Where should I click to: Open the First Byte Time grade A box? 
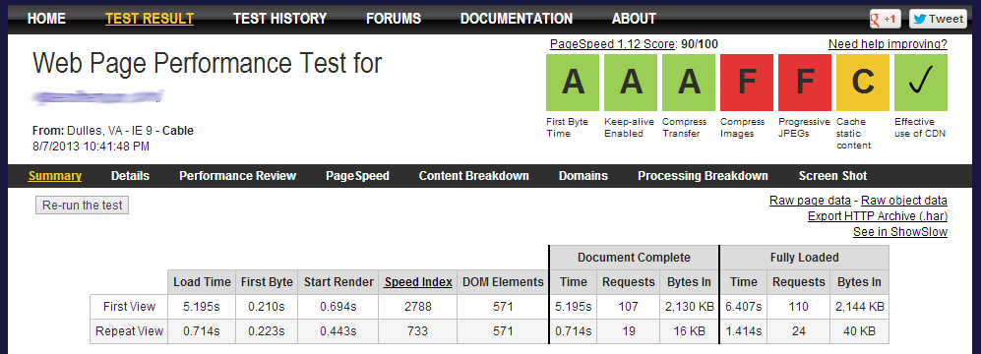click(x=573, y=82)
